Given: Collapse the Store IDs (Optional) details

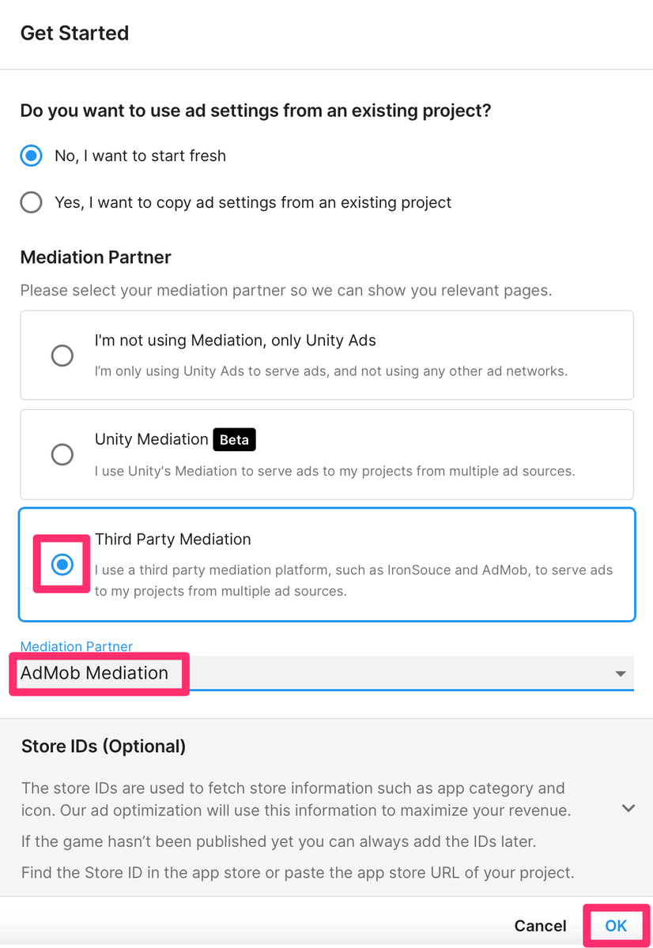Looking at the screenshot, I should (628, 808).
